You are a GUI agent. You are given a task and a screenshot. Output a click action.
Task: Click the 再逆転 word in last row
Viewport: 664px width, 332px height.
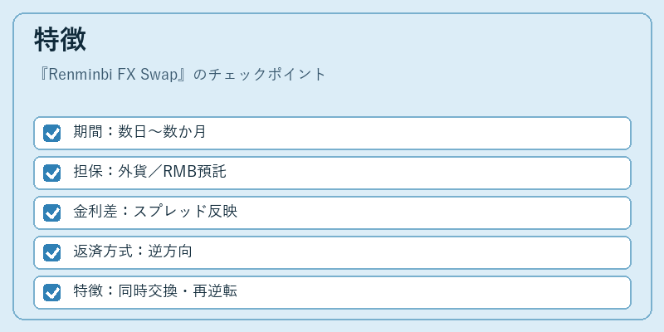(x=215, y=291)
